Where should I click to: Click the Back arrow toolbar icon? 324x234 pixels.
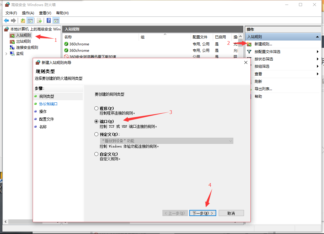click(x=6, y=20)
